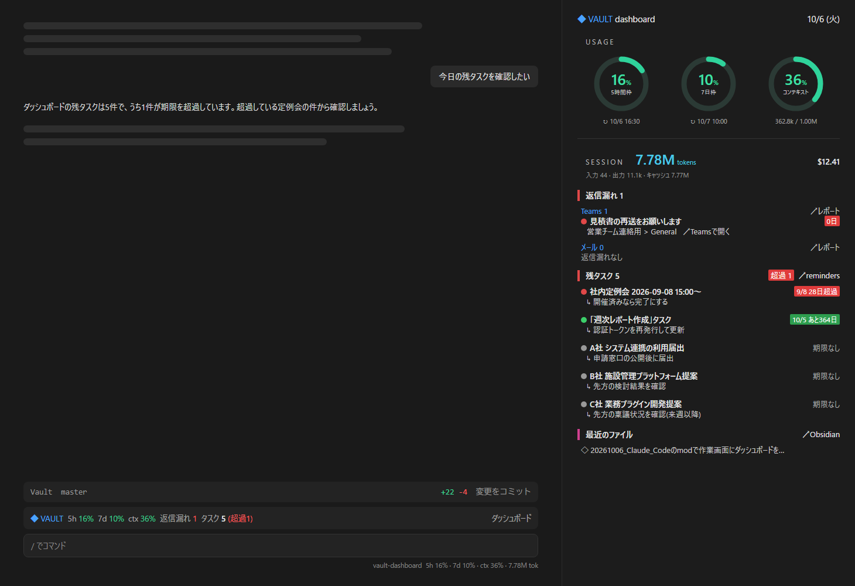The height and width of the screenshot is (586, 855).
Task: Open recent file 20261006_Claude_Codeのmodで作業画面に…
Action: click(687, 450)
